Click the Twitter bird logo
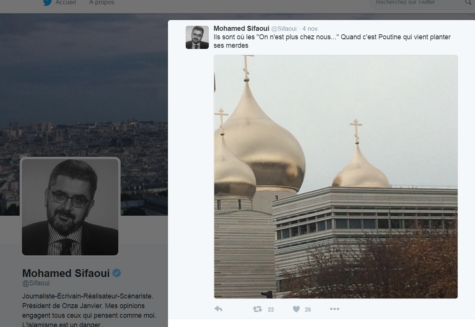This screenshot has height=327, width=475. (x=47, y=3)
